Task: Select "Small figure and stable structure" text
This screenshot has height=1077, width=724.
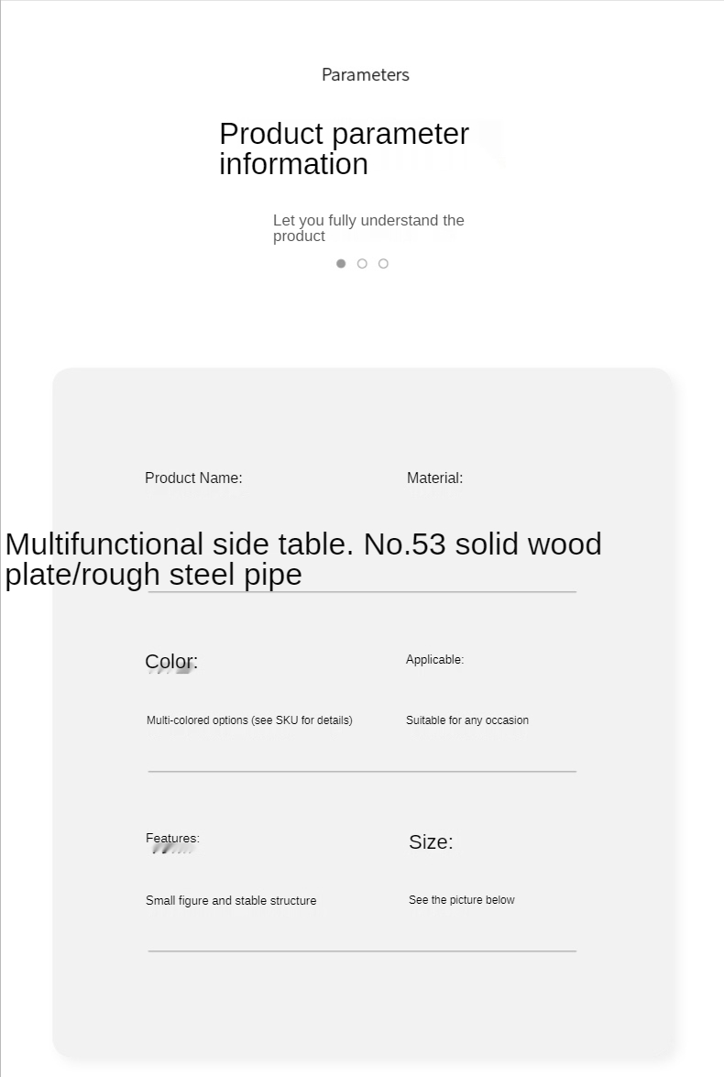Action: [231, 901]
